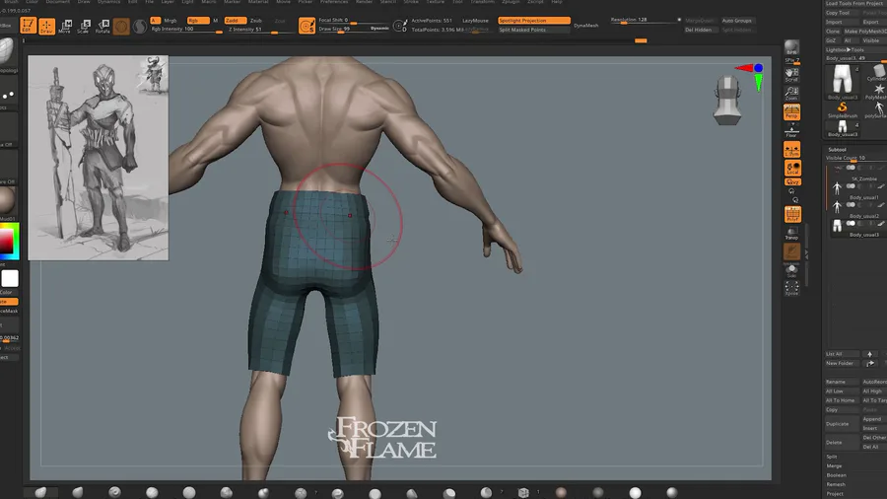887x499 pixels.
Task: Toggle Mrgb channel mode
Action: pos(171,21)
